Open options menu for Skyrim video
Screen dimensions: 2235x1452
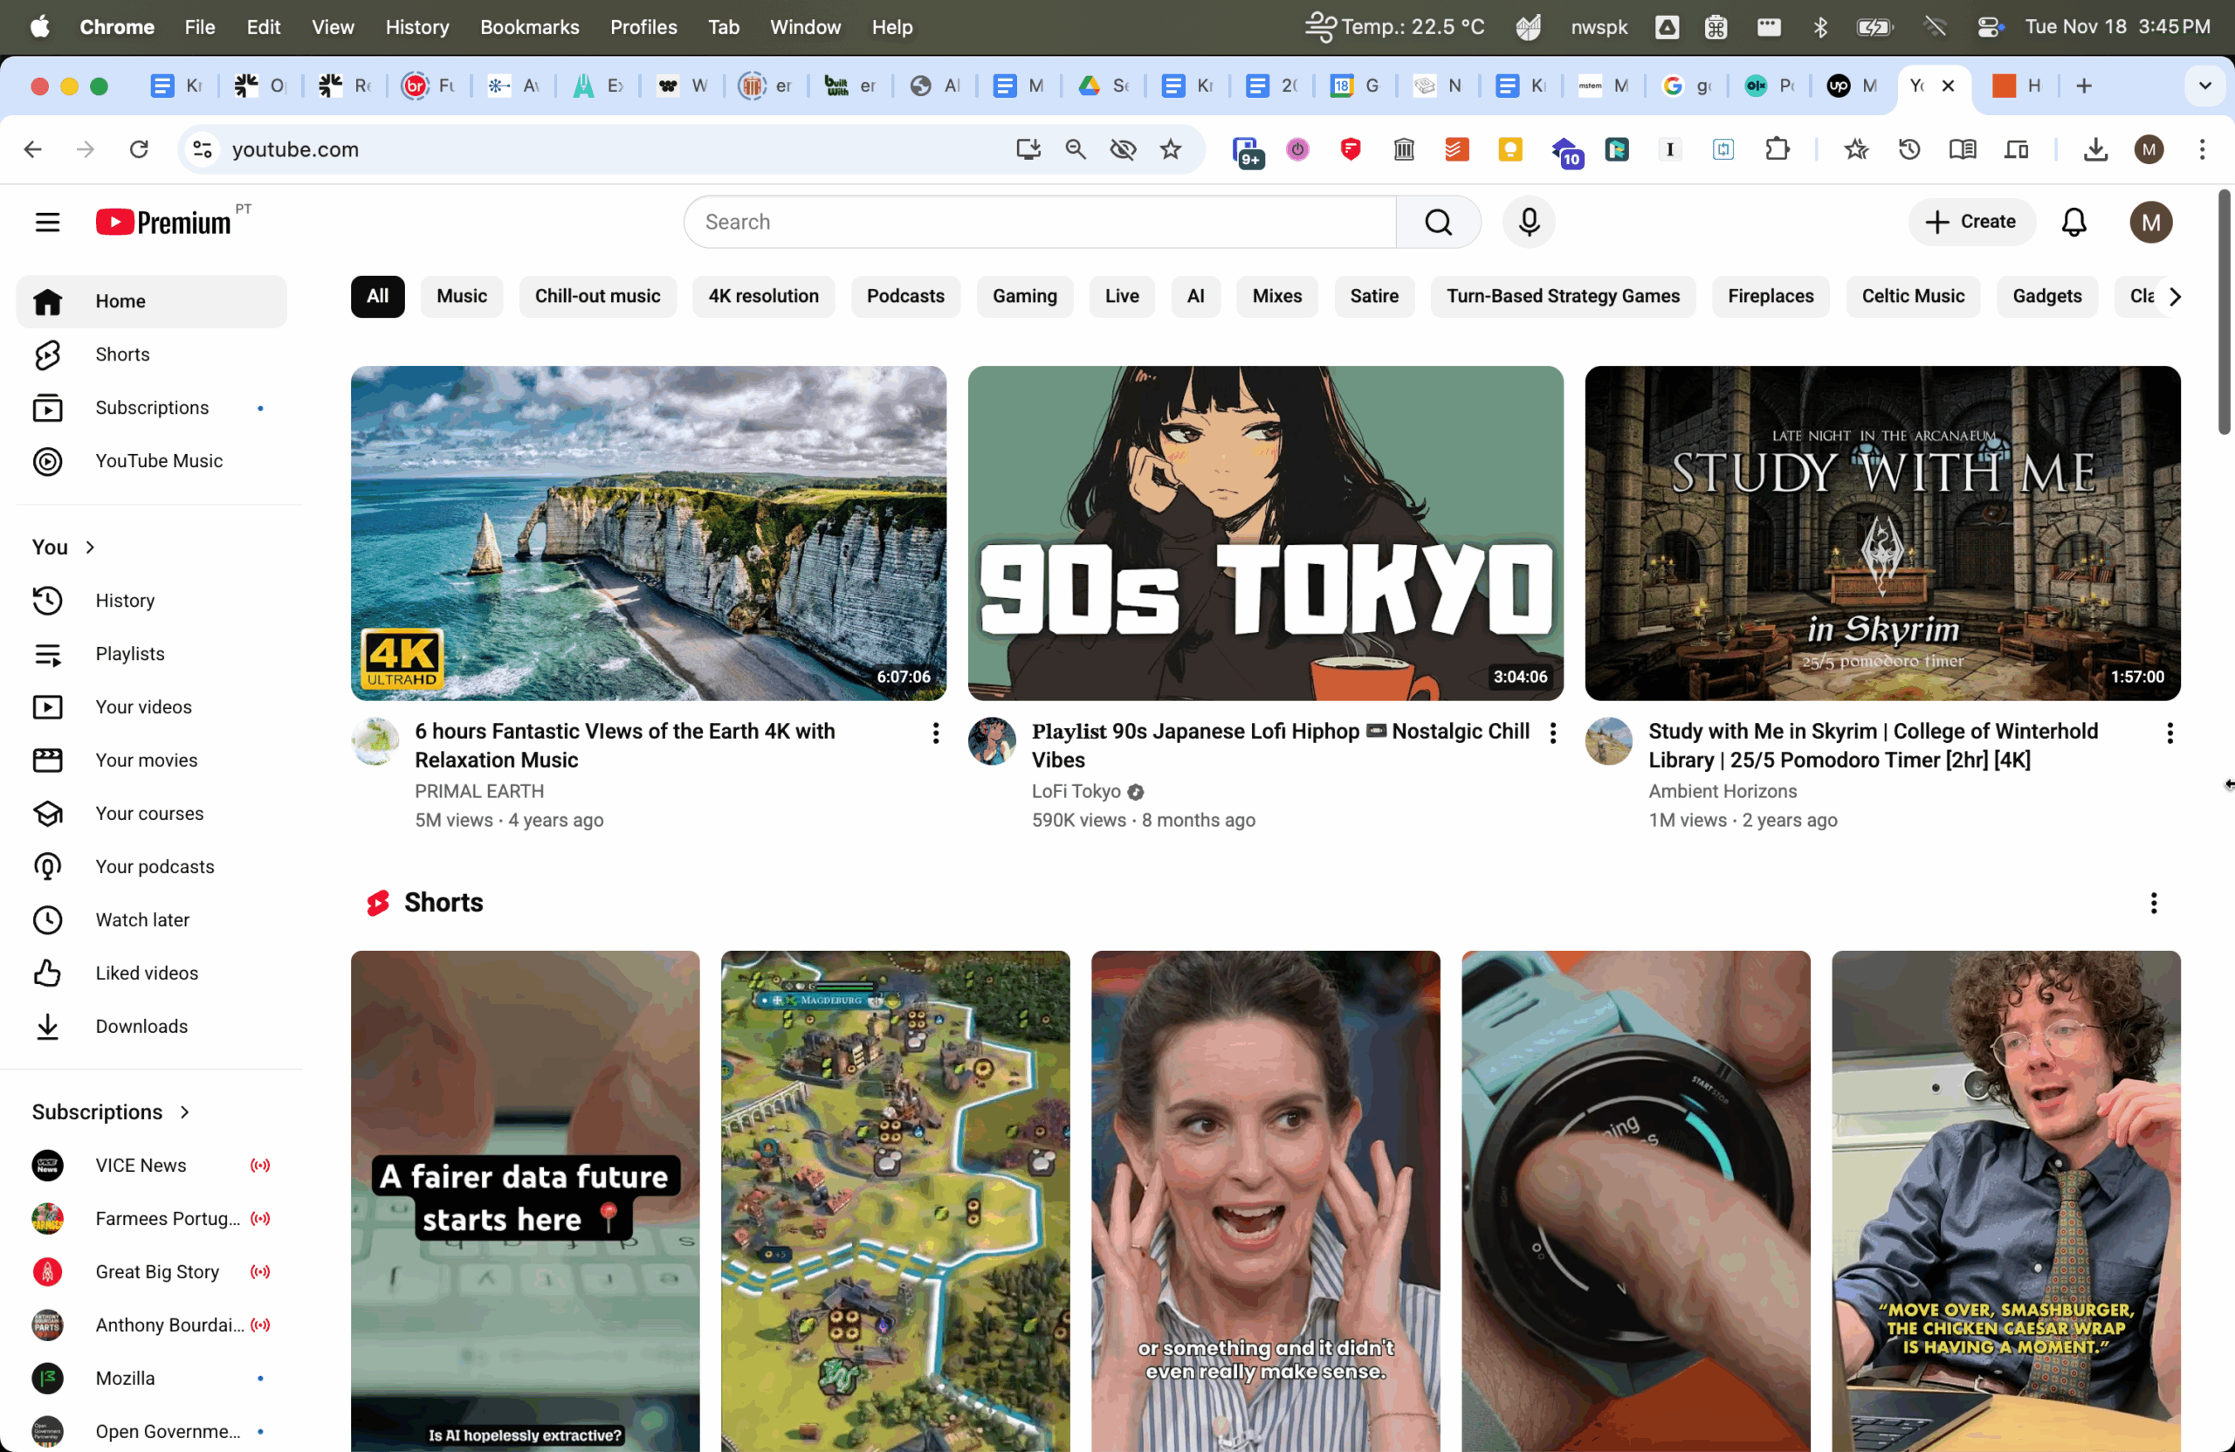coord(2170,733)
